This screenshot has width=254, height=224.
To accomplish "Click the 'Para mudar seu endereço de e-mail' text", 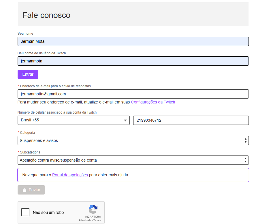I will pos(74,102).
